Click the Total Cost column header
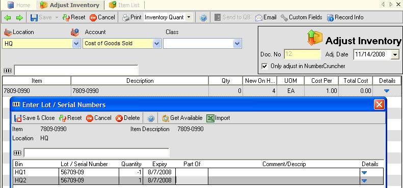Screen dimensions: 403x188 (x=356, y=81)
